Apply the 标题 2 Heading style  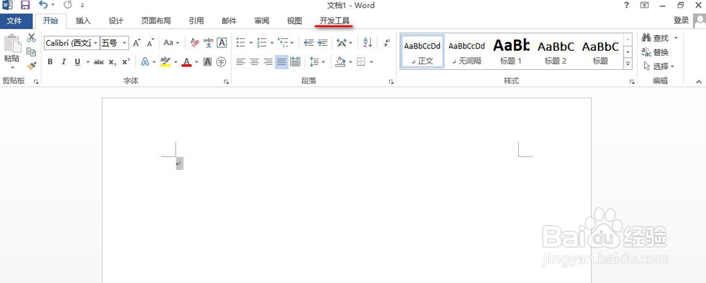point(556,52)
